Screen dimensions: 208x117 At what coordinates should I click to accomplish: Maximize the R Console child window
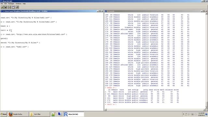204,11
